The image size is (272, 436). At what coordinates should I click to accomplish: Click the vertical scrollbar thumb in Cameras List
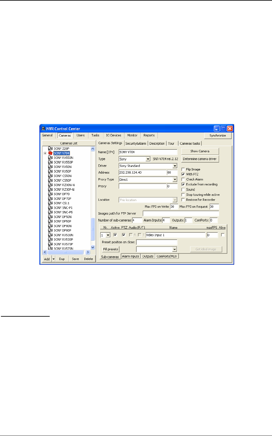(x=93, y=230)
